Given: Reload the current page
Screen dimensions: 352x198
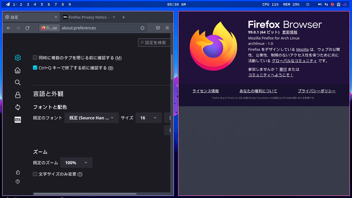Looking at the screenshot, I should tap(27, 28).
